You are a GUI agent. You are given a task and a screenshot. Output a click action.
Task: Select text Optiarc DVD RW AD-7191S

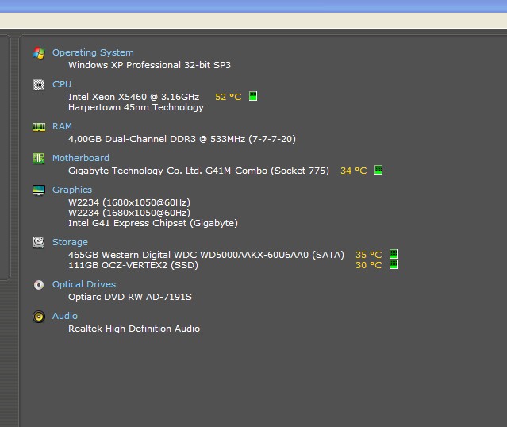pos(130,297)
